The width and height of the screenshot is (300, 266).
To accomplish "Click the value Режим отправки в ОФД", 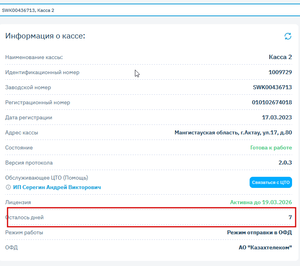I will click(x=260, y=232).
